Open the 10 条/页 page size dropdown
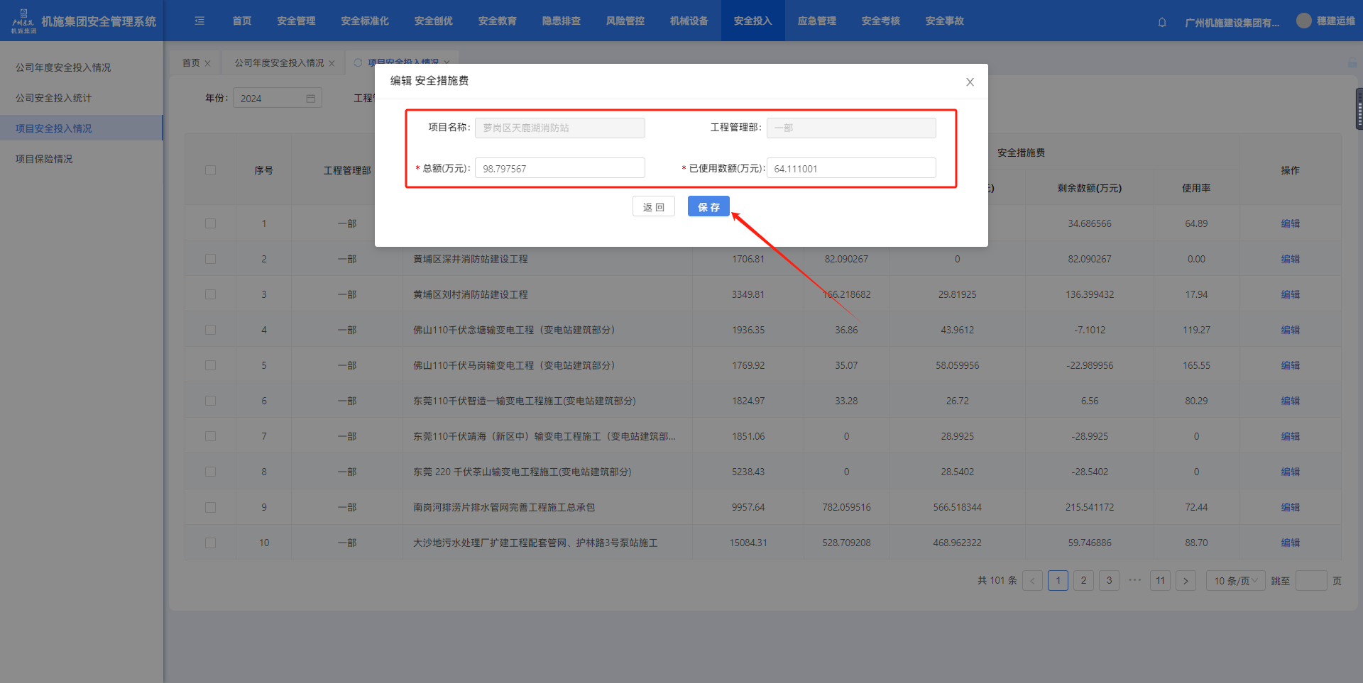The height and width of the screenshot is (683, 1363). click(x=1235, y=581)
